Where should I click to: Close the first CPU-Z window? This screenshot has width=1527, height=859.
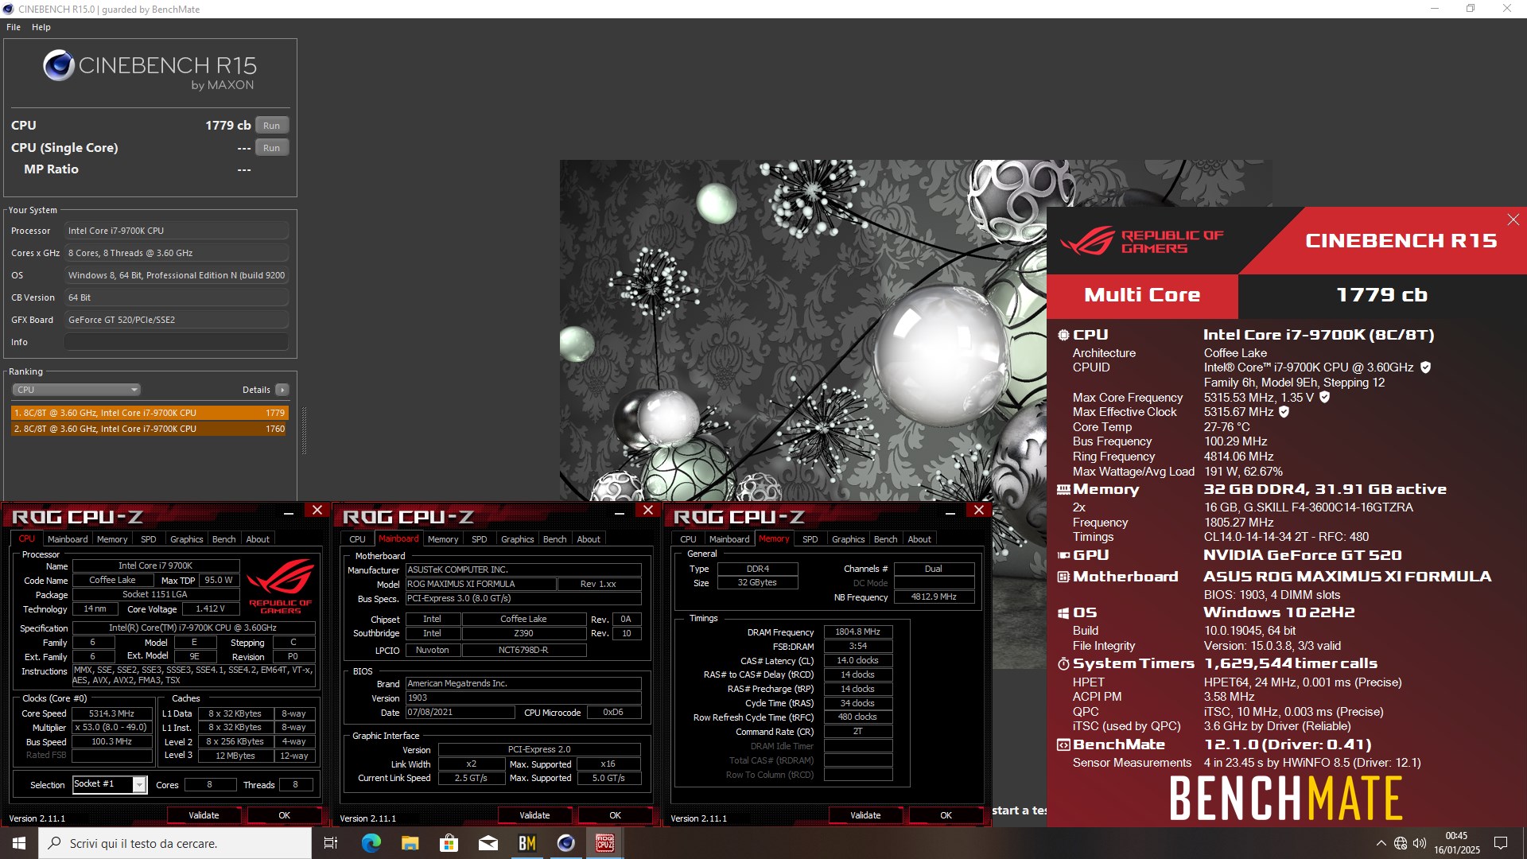pyautogui.click(x=317, y=511)
